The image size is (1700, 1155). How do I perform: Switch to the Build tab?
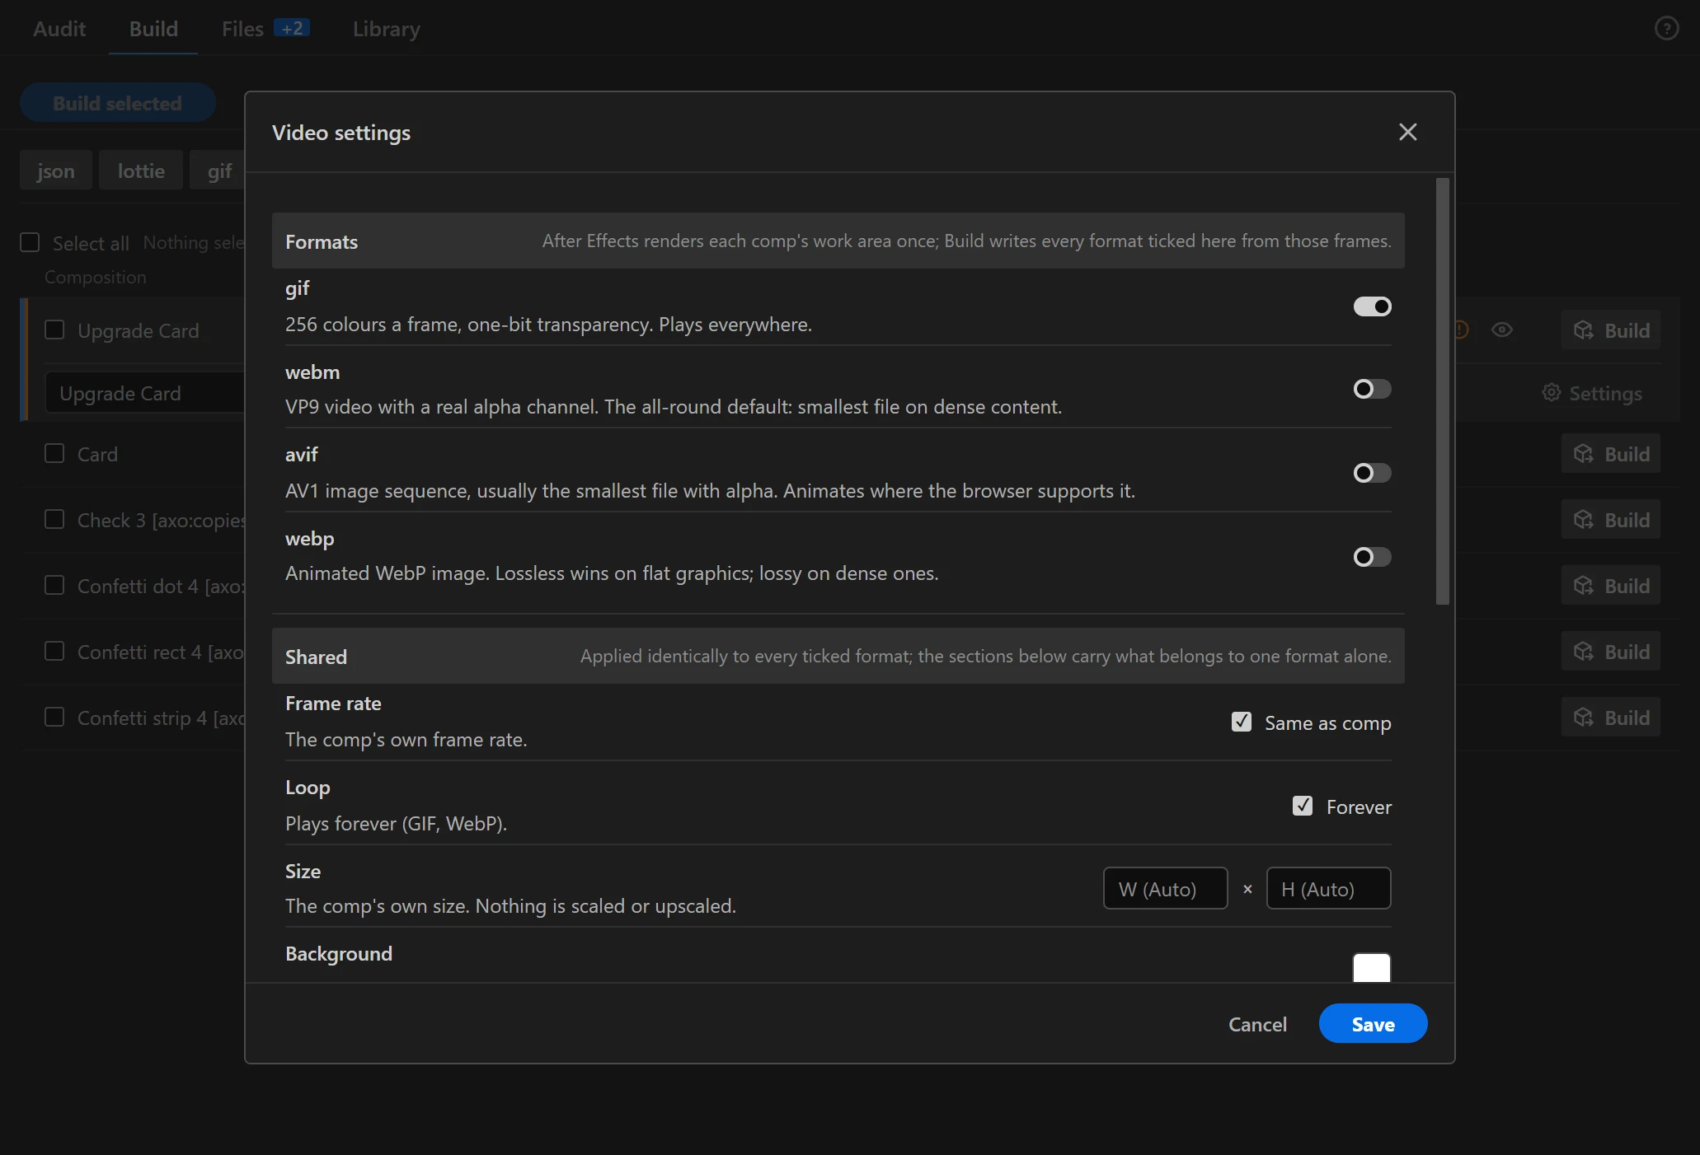pyautogui.click(x=153, y=28)
